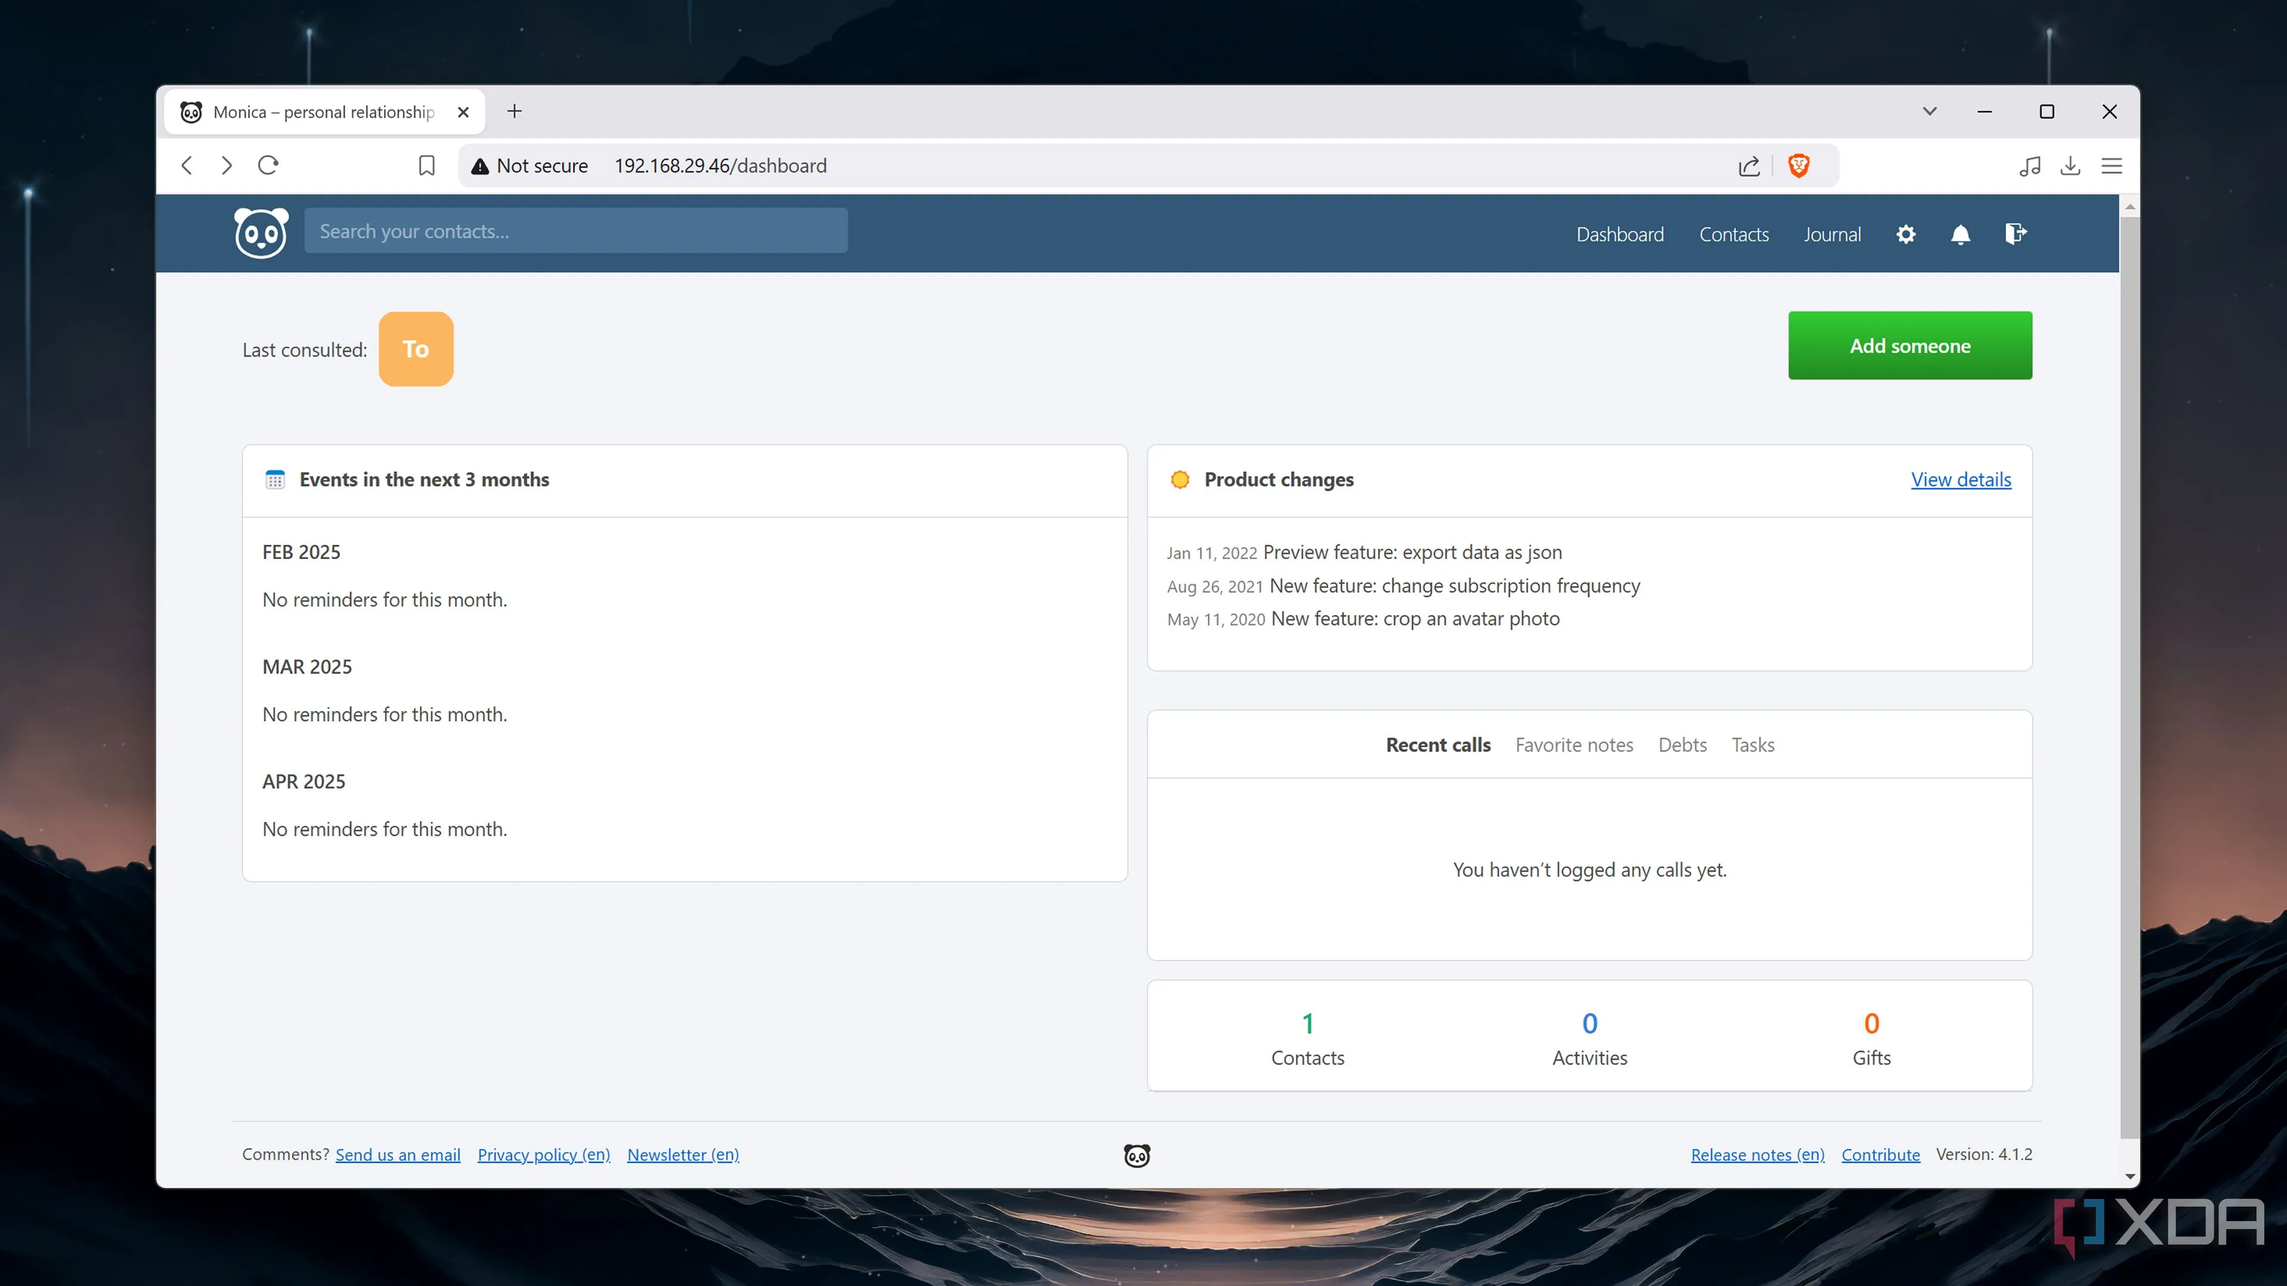This screenshot has width=2287, height=1286.
Task: Click 'Preview feature: export data as json'
Action: pyautogui.click(x=1412, y=552)
